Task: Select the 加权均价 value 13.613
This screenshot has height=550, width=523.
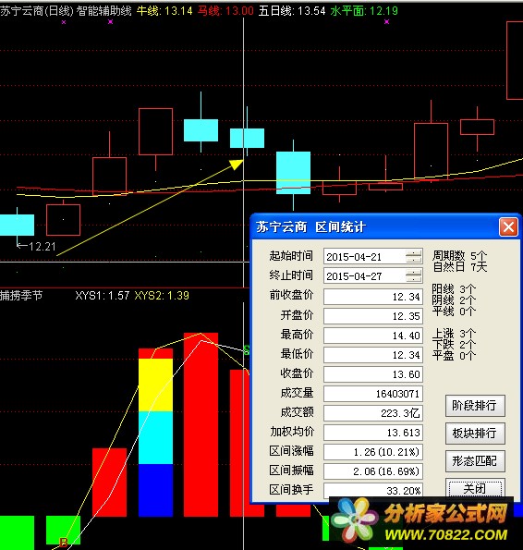Action: click(x=373, y=433)
